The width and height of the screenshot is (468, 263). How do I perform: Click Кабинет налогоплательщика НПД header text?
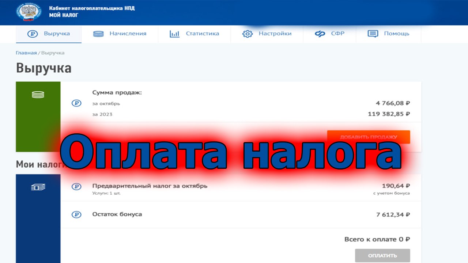(x=92, y=8)
